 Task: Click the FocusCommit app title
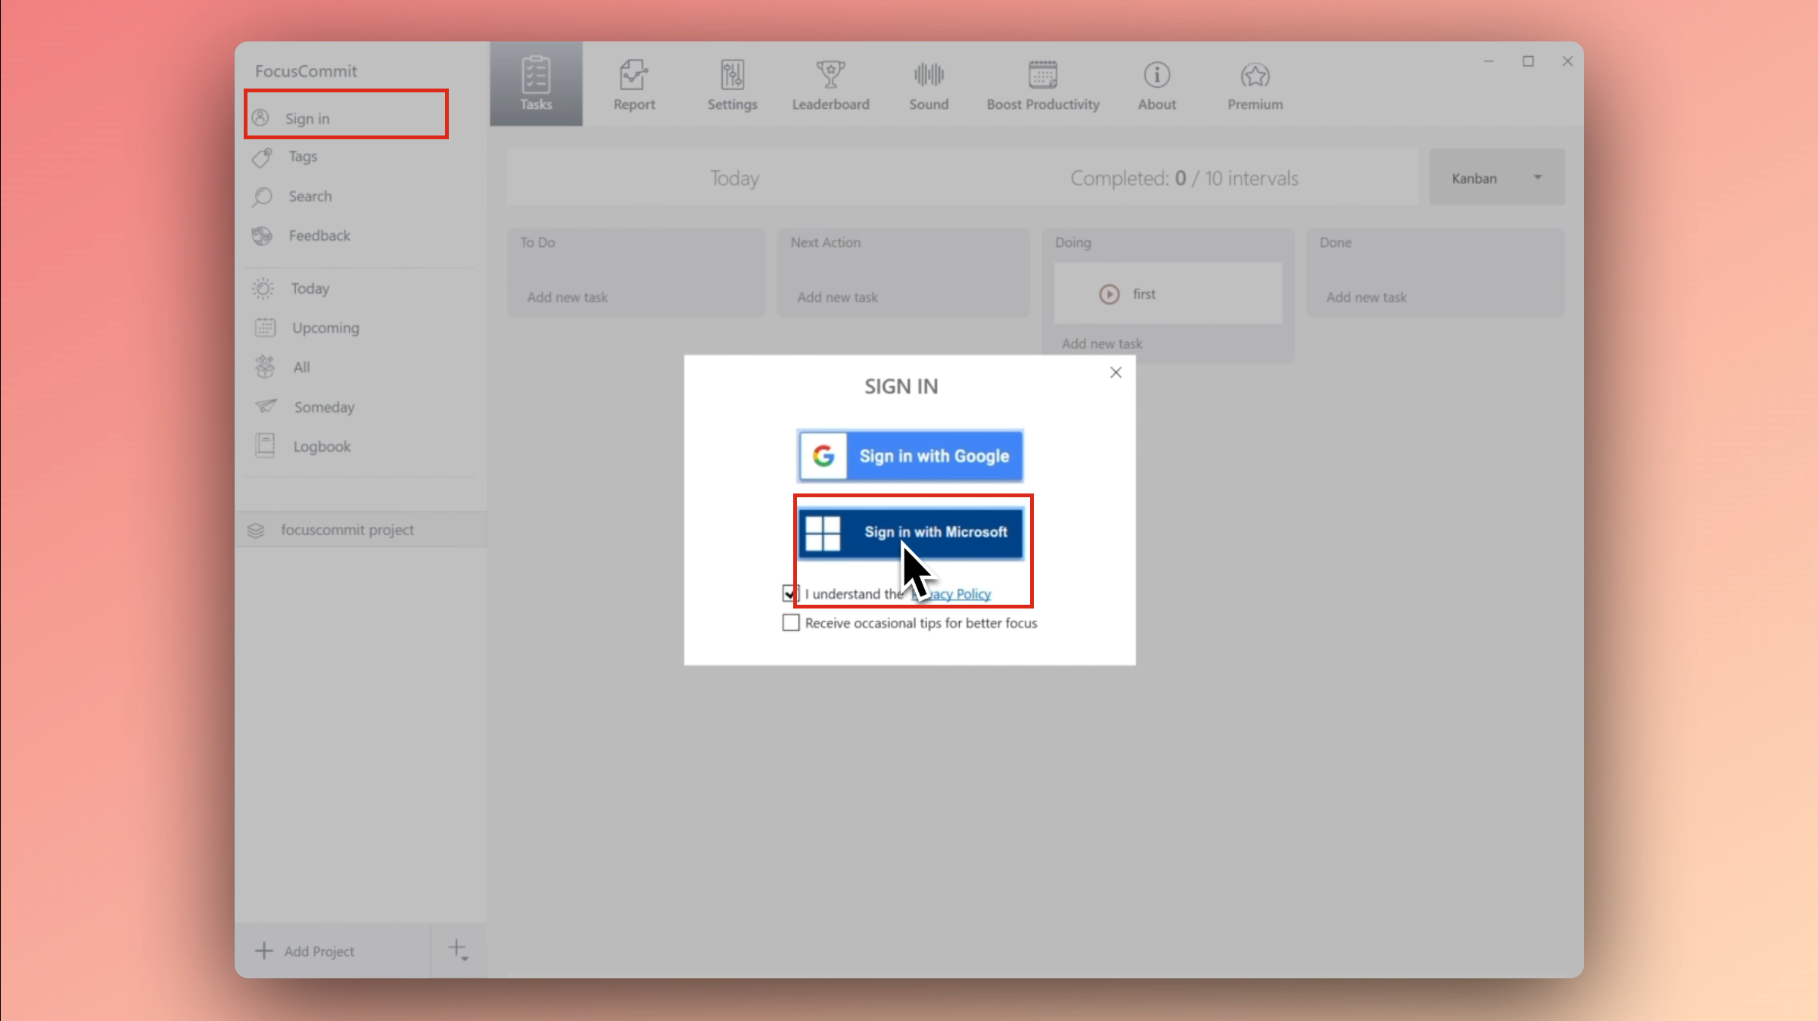click(x=306, y=71)
